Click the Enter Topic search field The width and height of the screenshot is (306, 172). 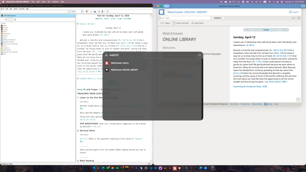click(x=185, y=18)
